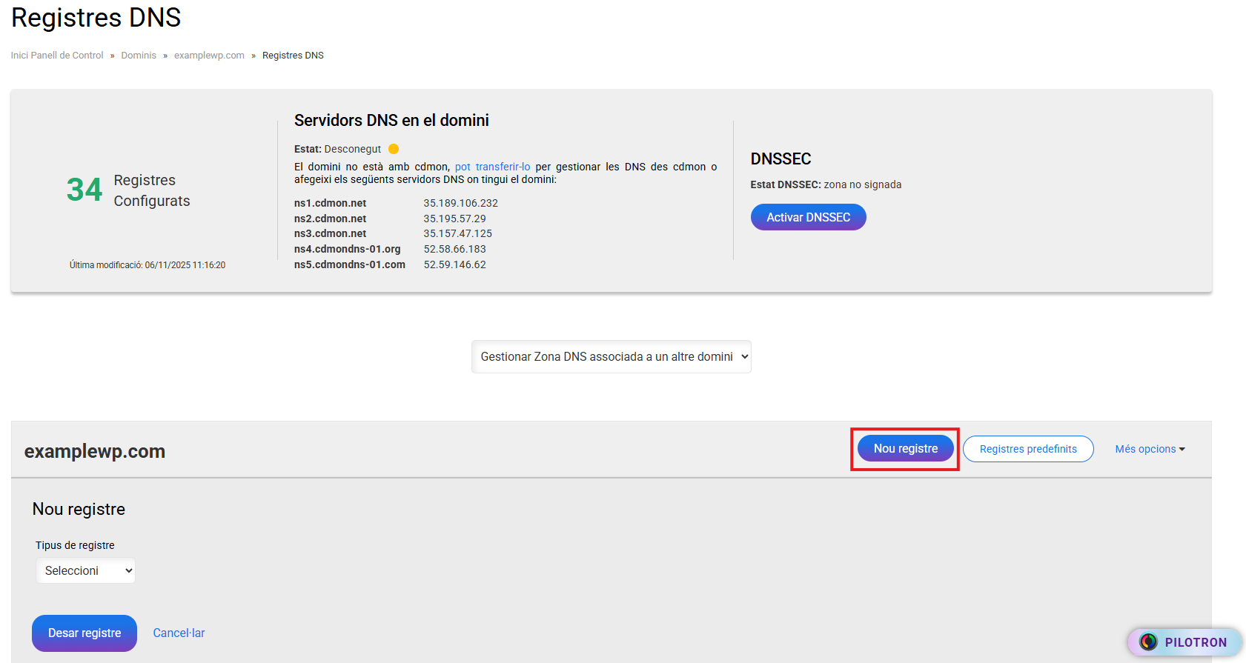Click the Registres DNS breadcrumb item
The image size is (1246, 663).
click(x=293, y=56)
